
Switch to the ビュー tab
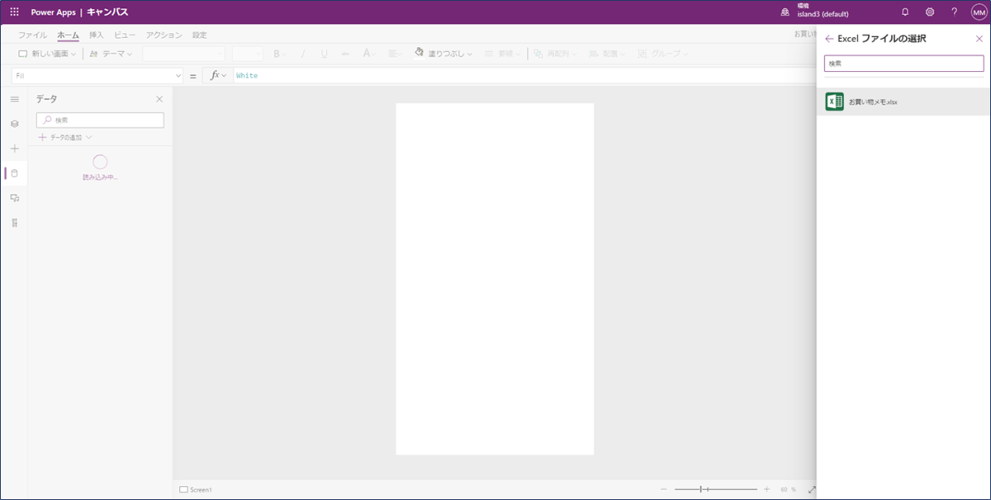(x=125, y=35)
